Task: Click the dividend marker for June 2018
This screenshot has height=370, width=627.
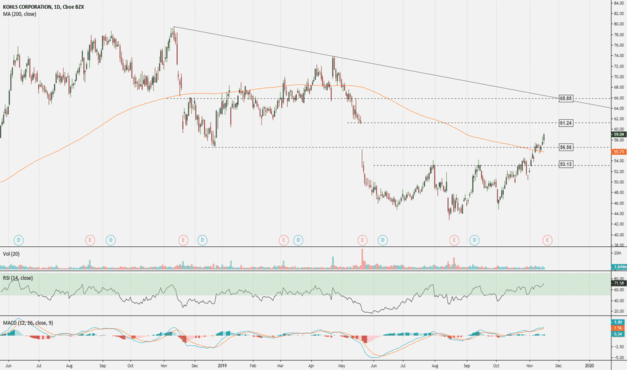Action: (18, 240)
